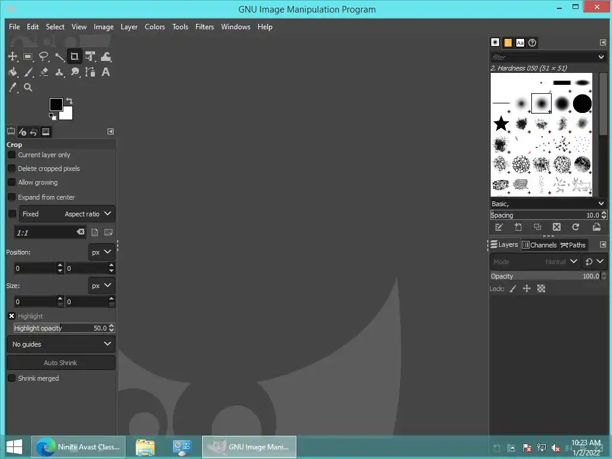This screenshot has height=459, width=612.
Task: Select the Paths tool
Action: click(x=90, y=72)
